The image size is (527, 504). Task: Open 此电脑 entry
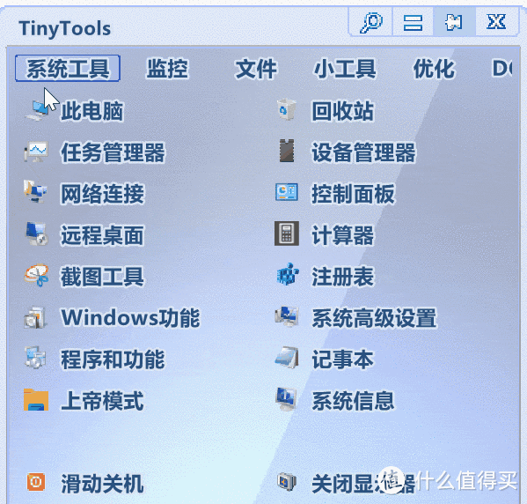tap(91, 111)
